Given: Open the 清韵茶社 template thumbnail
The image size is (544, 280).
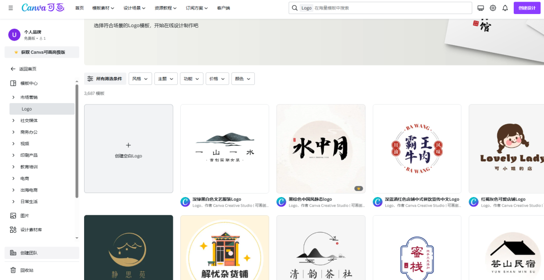Looking at the screenshot, I should (x=321, y=247).
